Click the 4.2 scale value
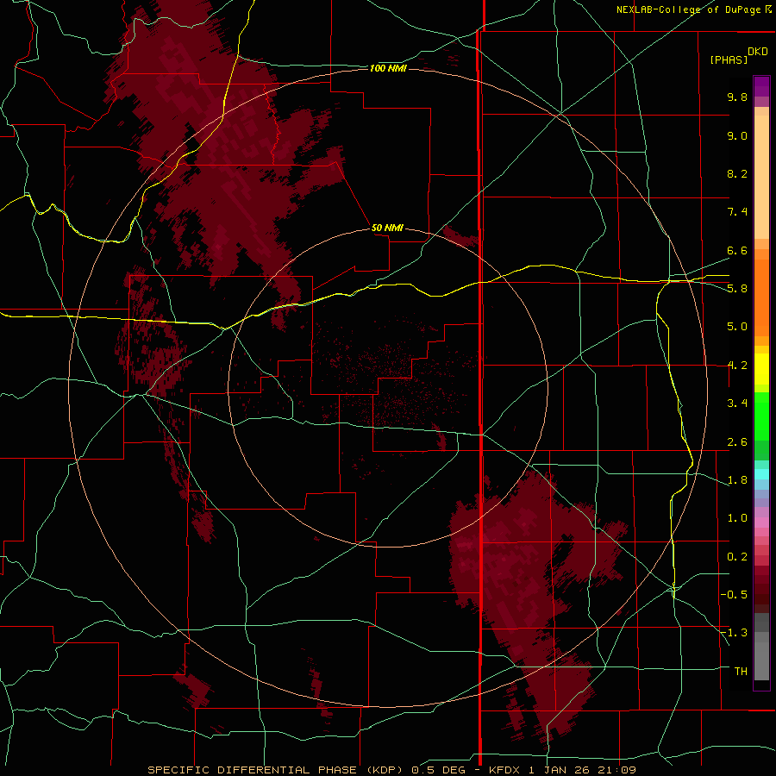Image resolution: width=776 pixels, height=776 pixels. [x=737, y=366]
